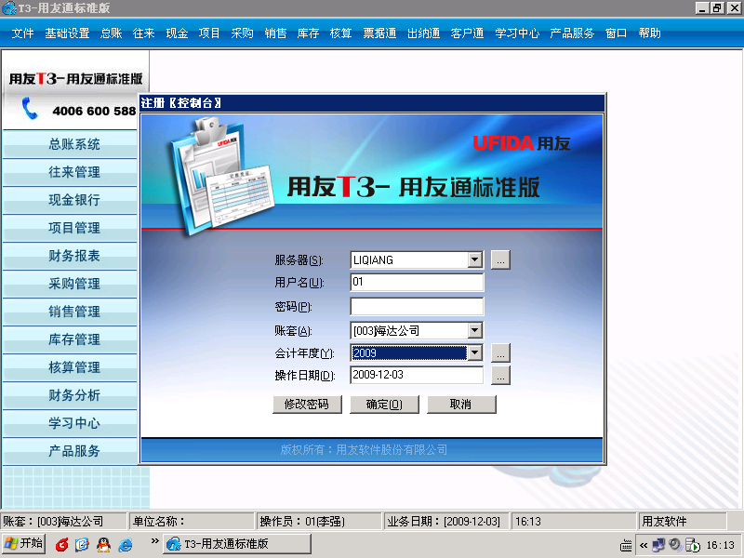The height and width of the screenshot is (558, 744).
Task: Select 现金银行 in the sidebar
Action: click(x=71, y=200)
